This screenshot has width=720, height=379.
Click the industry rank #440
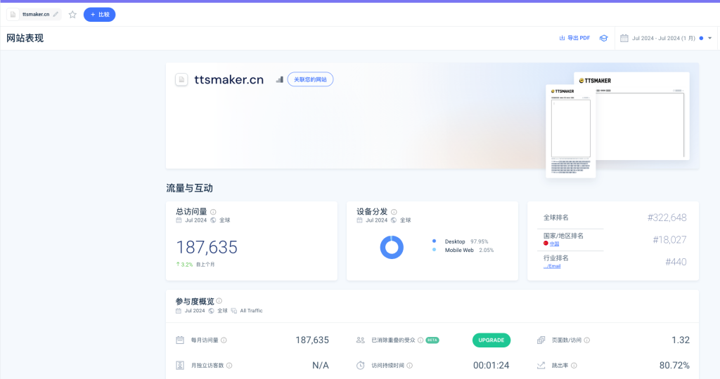(676, 262)
